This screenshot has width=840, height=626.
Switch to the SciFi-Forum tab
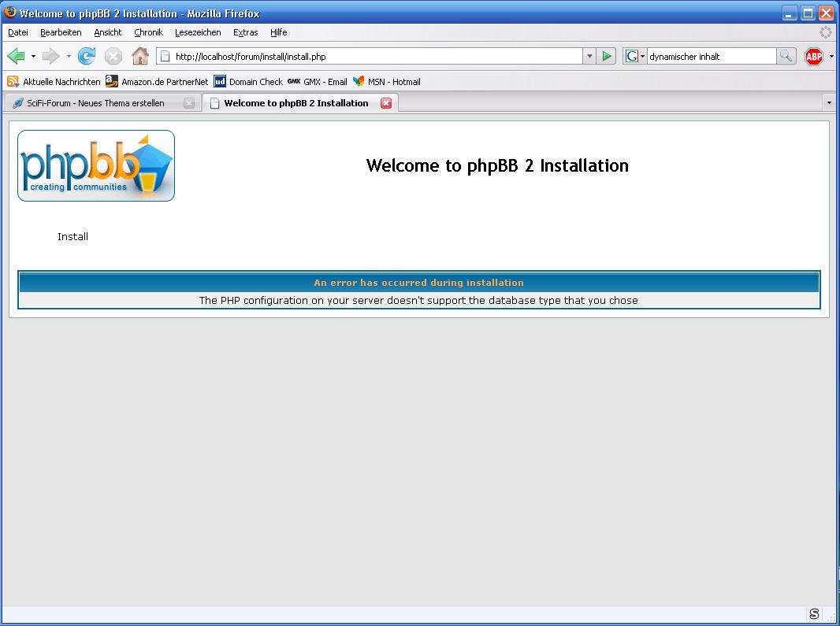point(95,103)
